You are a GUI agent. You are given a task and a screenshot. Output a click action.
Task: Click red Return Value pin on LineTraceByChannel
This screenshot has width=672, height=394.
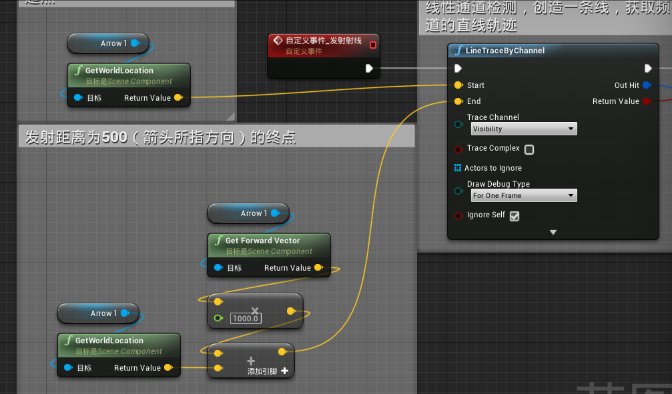(x=647, y=101)
